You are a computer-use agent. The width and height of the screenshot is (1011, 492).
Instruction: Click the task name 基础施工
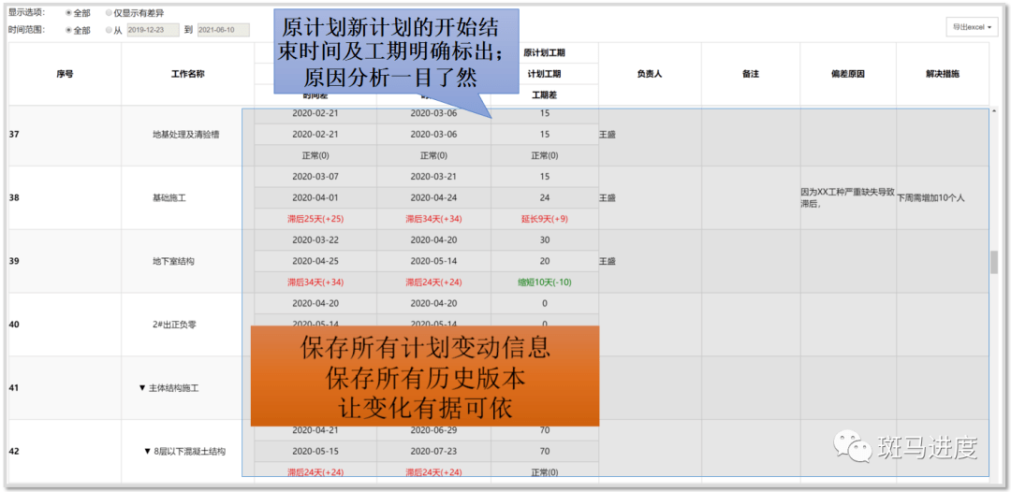click(x=169, y=197)
